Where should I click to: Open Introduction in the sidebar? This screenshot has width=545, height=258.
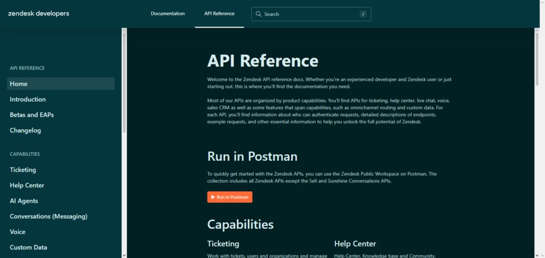tap(28, 99)
